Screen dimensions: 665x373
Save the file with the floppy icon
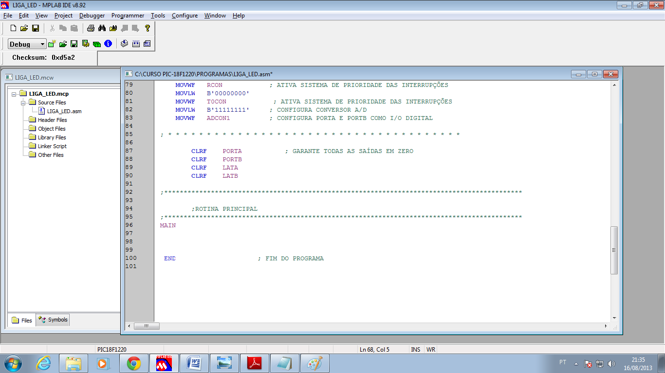(35, 28)
